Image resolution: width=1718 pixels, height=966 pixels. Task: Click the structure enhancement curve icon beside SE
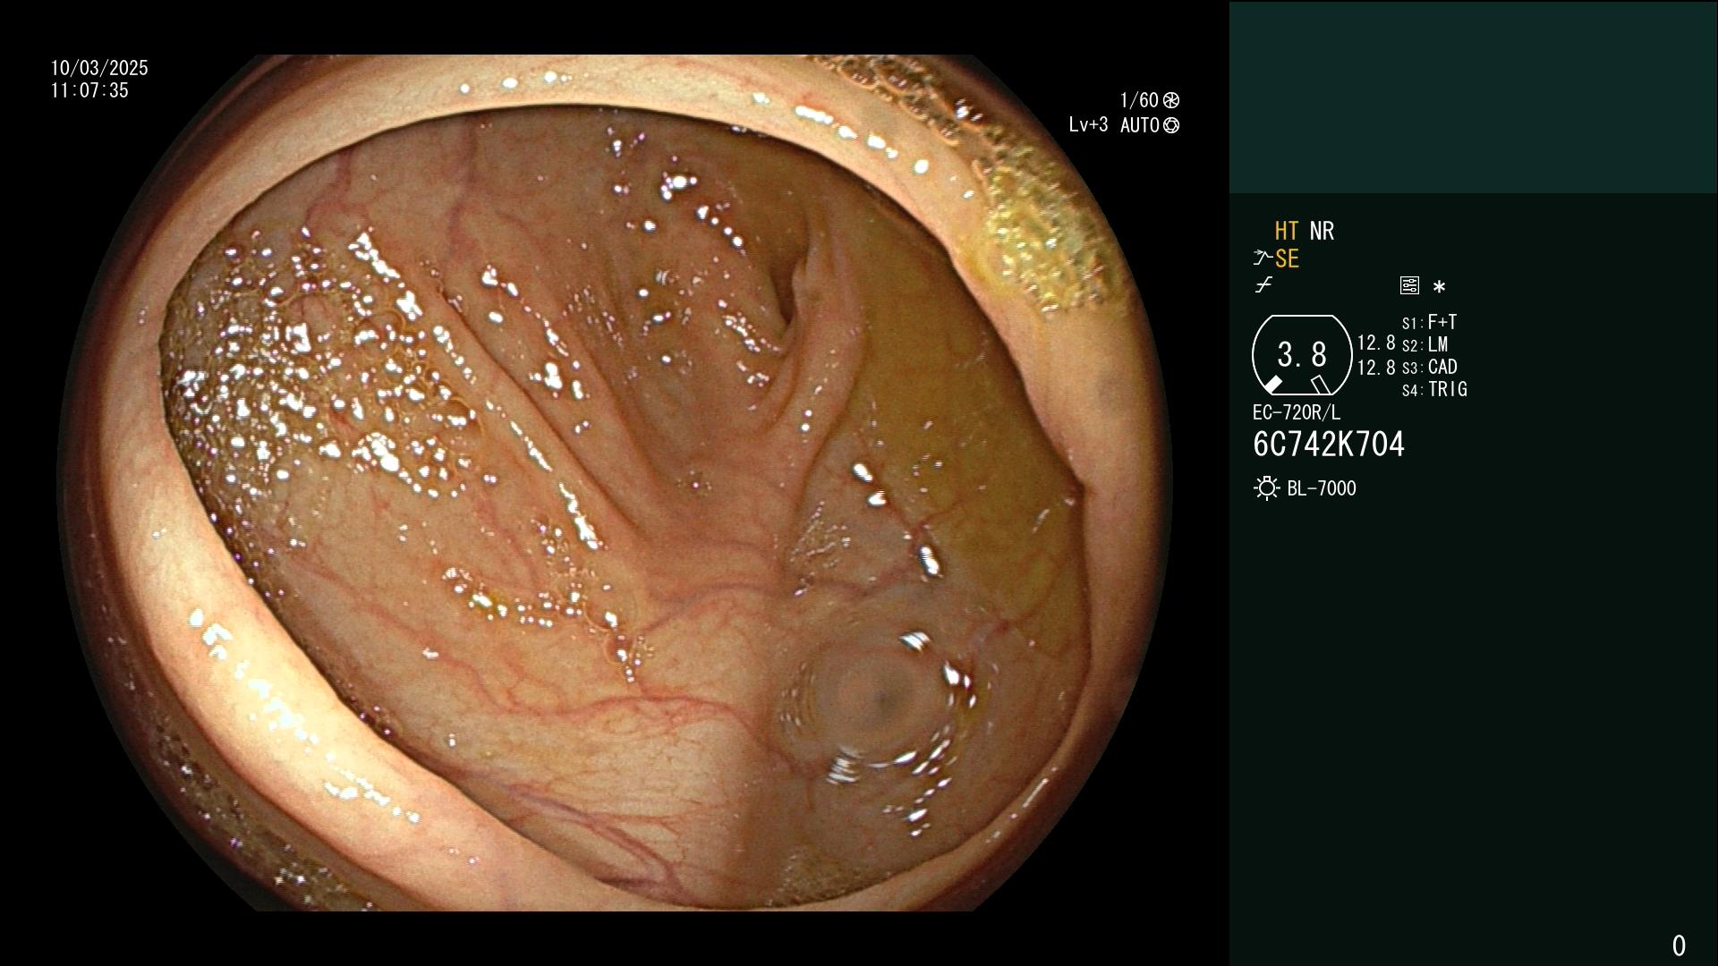click(x=1263, y=258)
